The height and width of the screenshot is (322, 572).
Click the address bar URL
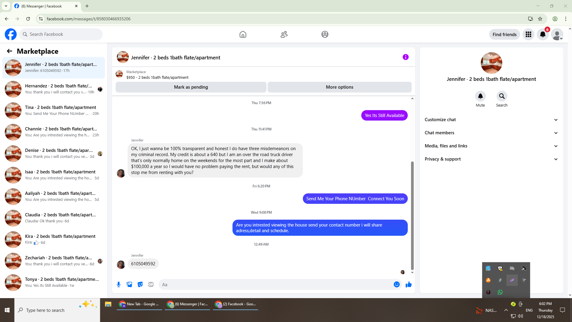89,19
